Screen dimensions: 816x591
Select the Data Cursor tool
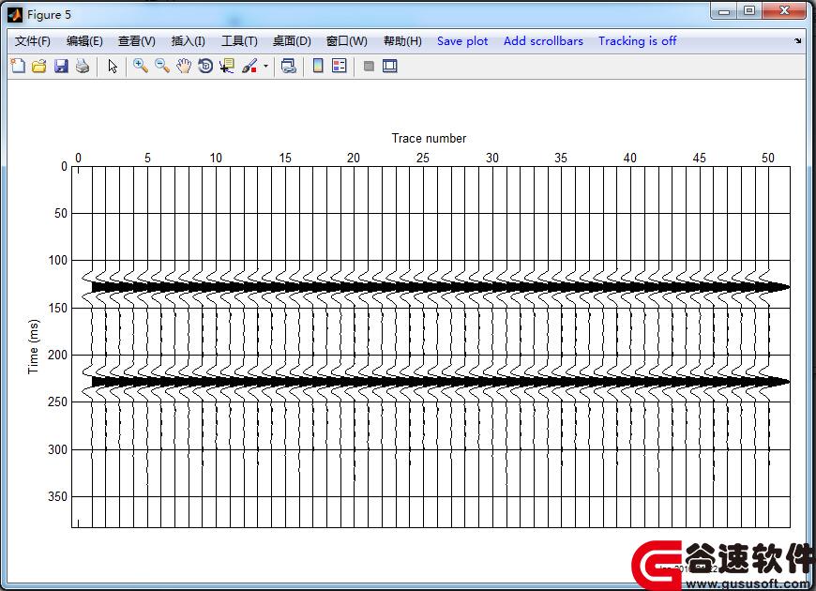[227, 66]
